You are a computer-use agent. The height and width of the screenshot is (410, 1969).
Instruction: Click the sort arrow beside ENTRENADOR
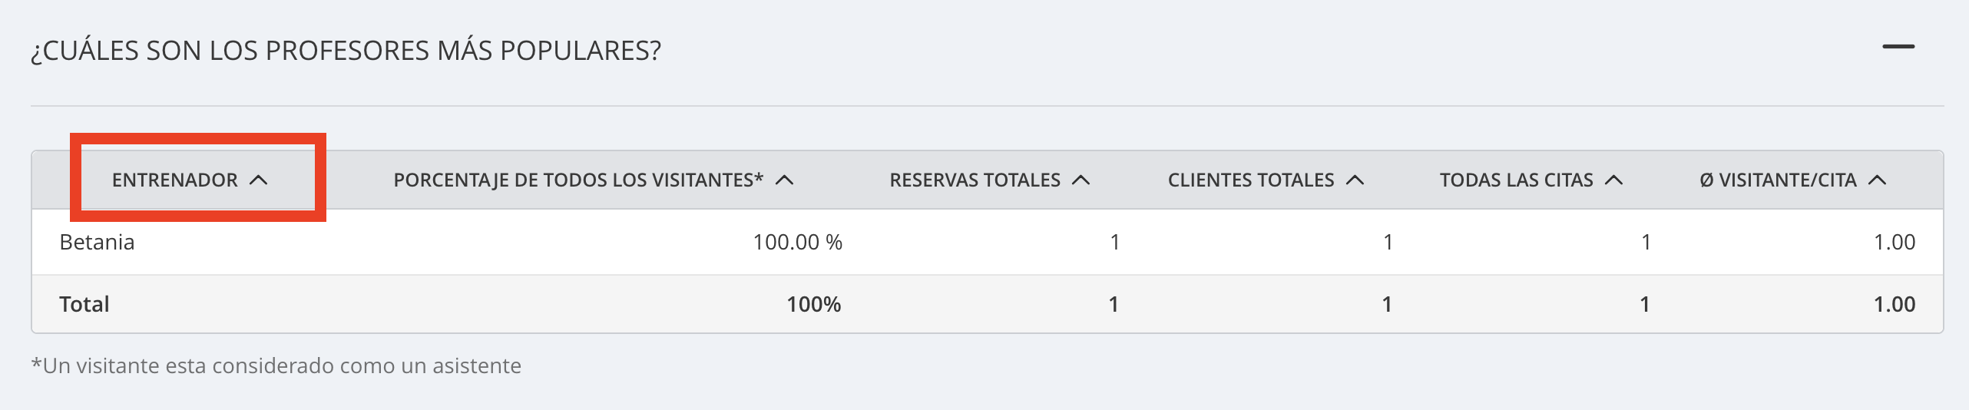pos(259,180)
